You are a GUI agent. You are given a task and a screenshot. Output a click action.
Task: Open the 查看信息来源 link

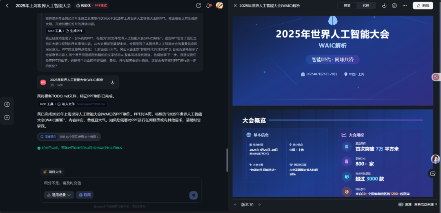[425, 204]
